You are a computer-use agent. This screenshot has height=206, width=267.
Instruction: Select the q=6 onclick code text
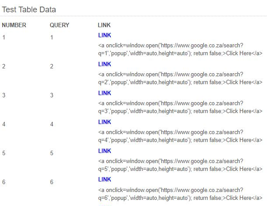pos(180,194)
